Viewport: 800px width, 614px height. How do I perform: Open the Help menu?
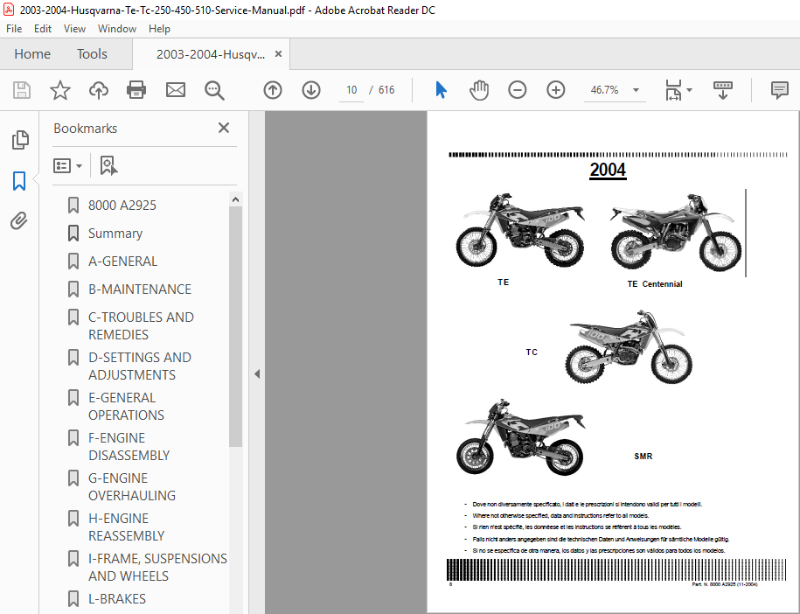[x=159, y=29]
